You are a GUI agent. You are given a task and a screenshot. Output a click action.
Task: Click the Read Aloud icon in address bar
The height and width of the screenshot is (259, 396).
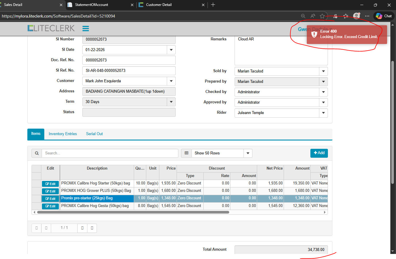[313, 16]
